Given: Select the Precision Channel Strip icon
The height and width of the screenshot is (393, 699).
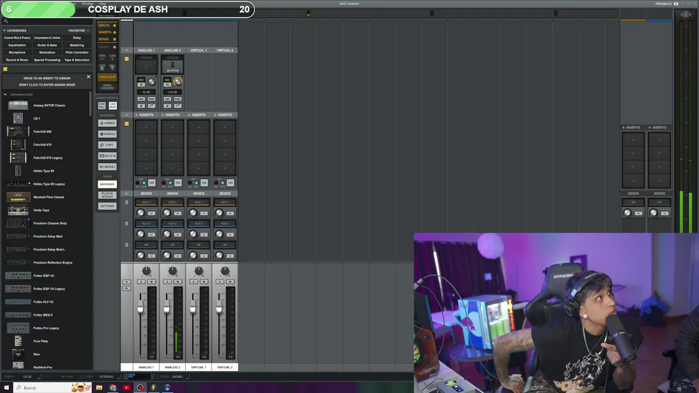Looking at the screenshot, I should 17,223.
